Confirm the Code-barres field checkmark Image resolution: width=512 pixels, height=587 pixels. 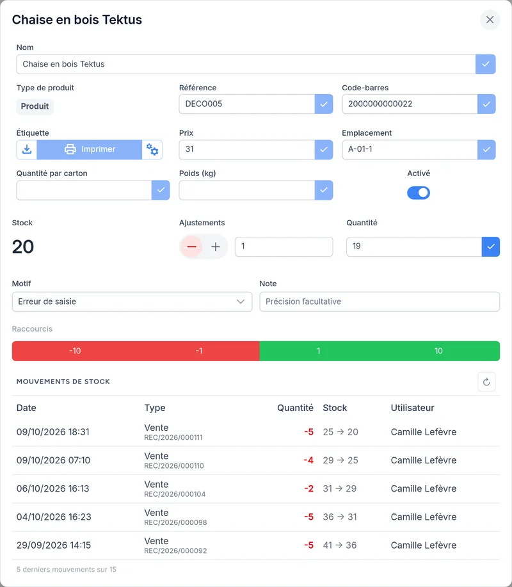click(x=486, y=104)
